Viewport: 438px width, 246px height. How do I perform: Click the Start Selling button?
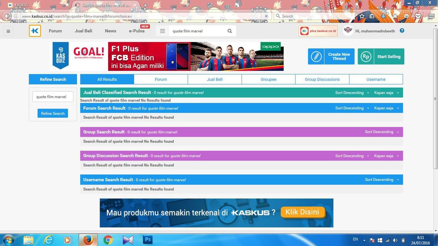(381, 56)
